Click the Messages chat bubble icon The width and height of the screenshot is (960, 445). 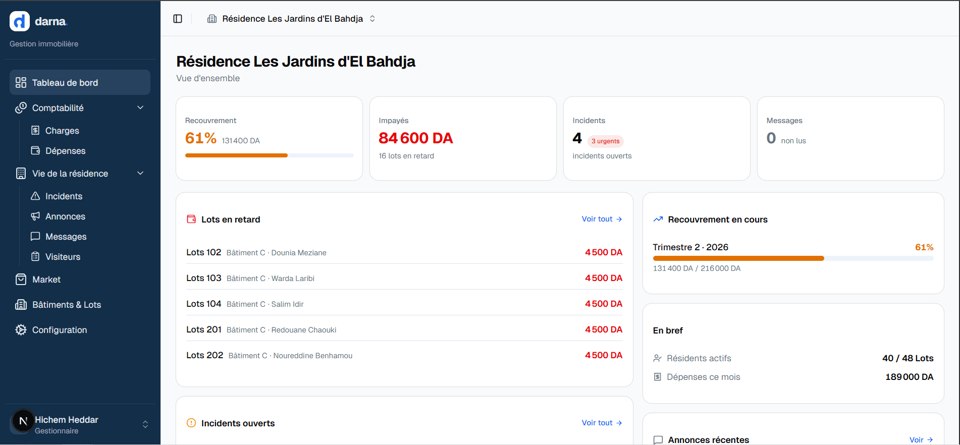click(x=35, y=236)
